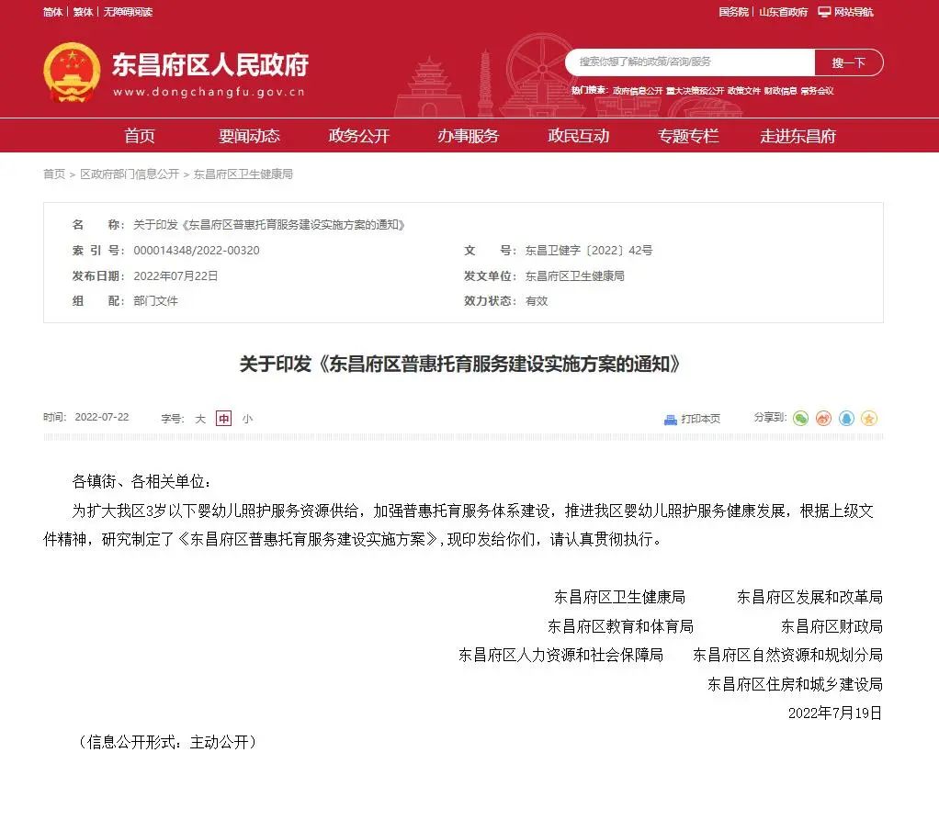
Task: Click signatory 东昌府区发展和改革局
Action: tap(809, 597)
